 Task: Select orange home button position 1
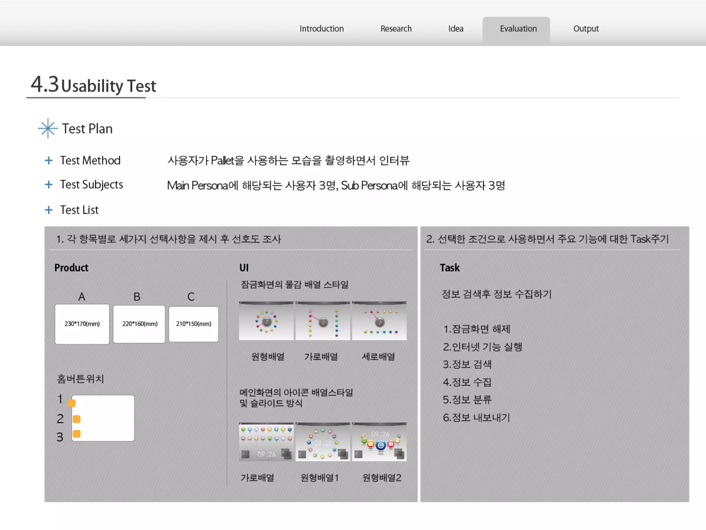point(72,403)
